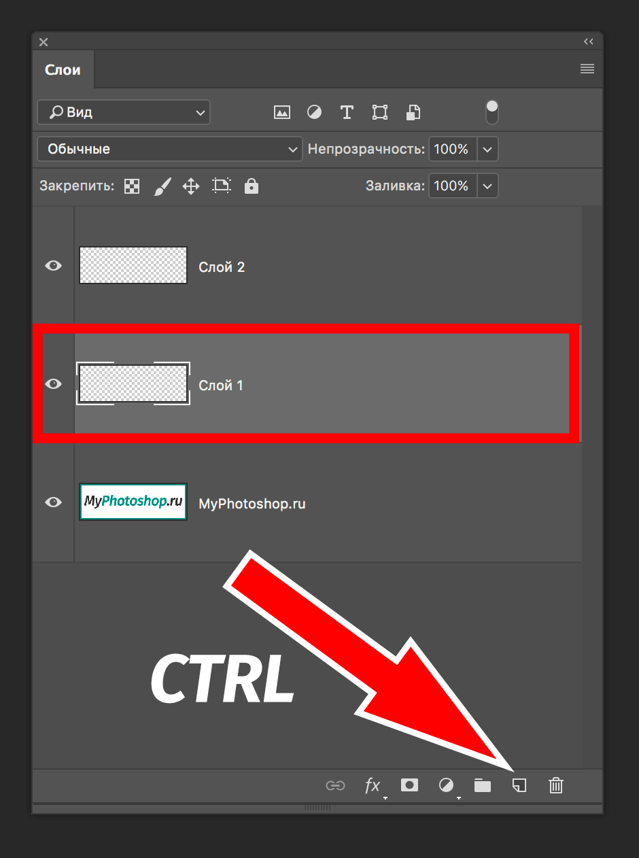This screenshot has height=858, width=639.
Task: Expand the Непрозрачность opacity dropdown arrow
Action: pyautogui.click(x=488, y=150)
